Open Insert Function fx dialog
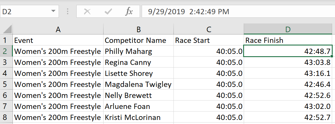Image resolution: width=335 pixels, height=124 pixels. click(x=129, y=12)
